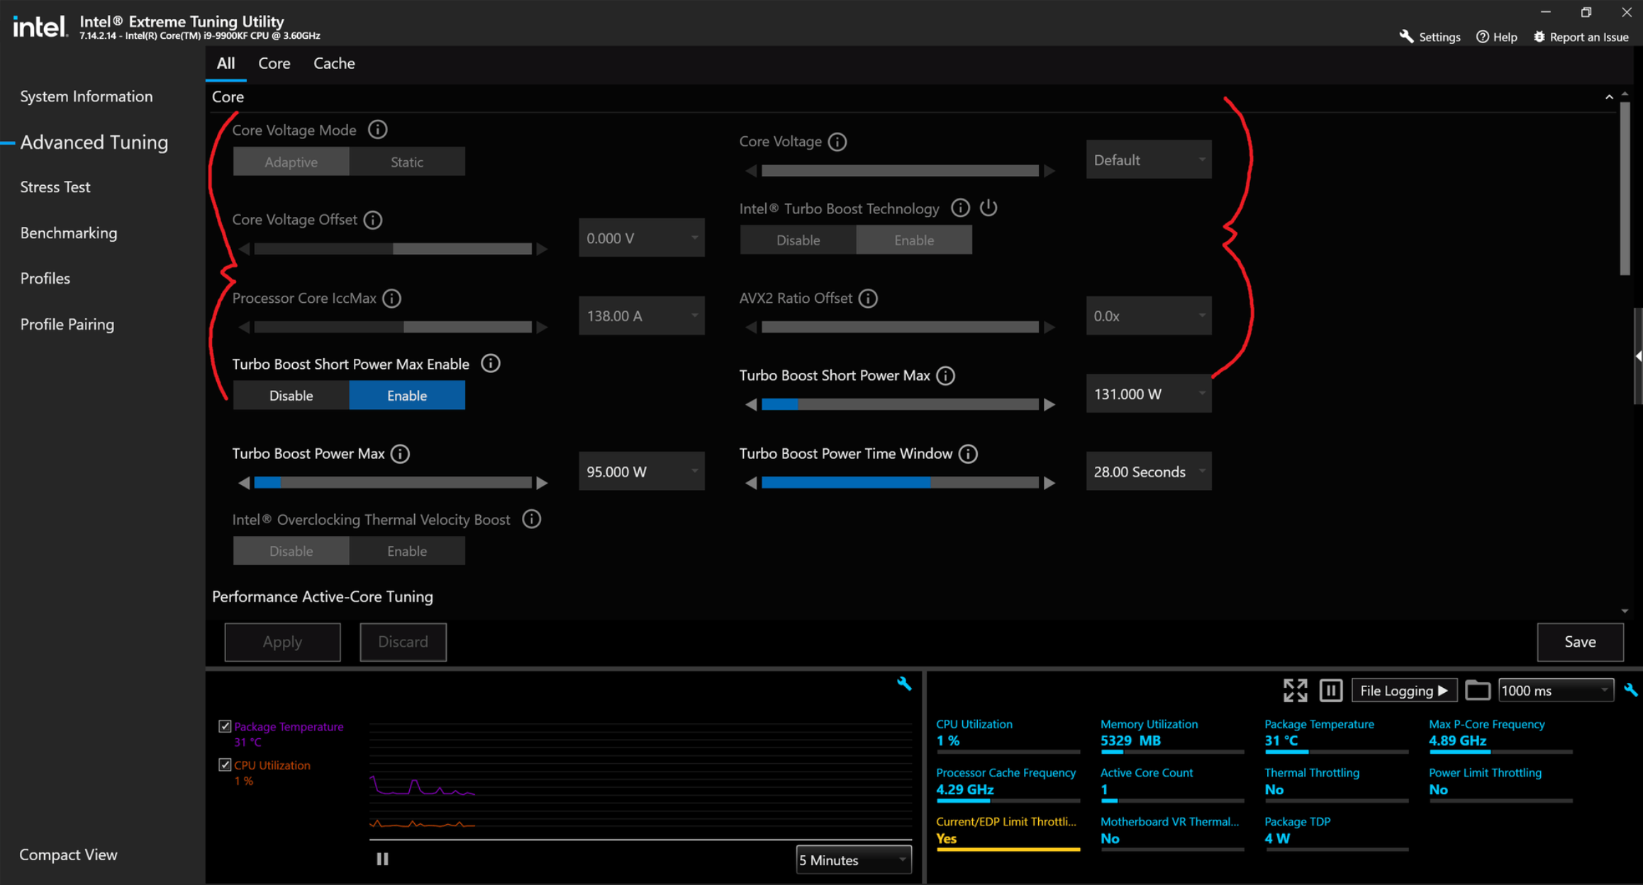Switch to the Cache tab
The image size is (1643, 885).
click(x=334, y=63)
